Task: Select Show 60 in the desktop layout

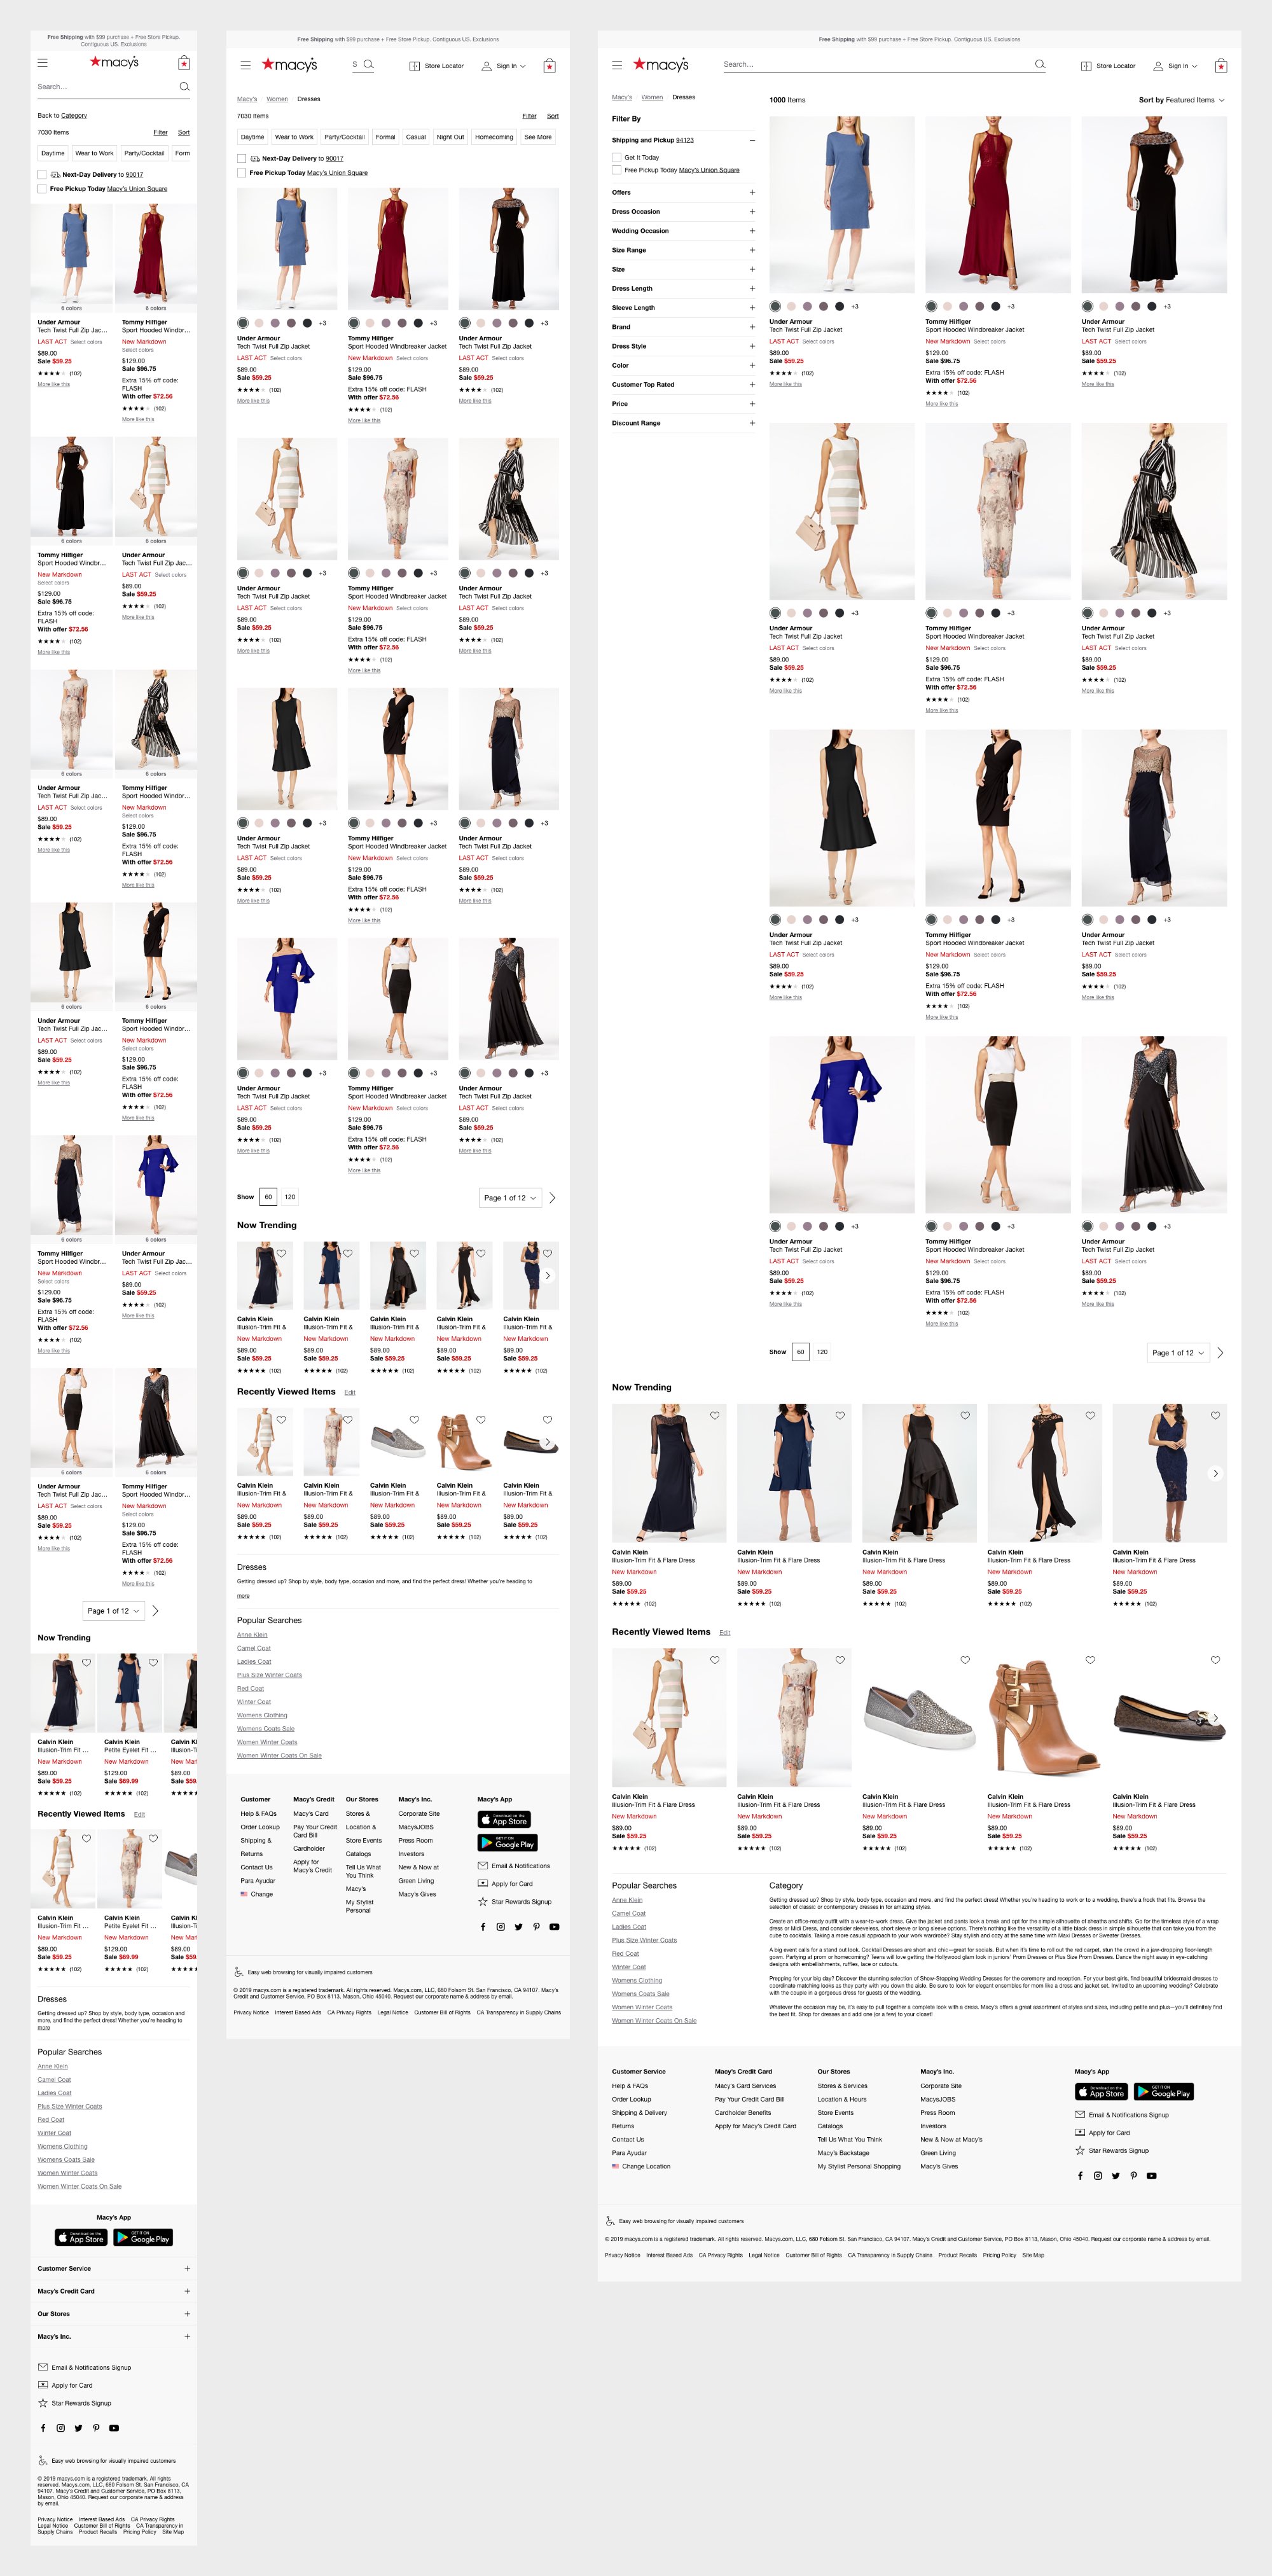Action: (800, 1352)
